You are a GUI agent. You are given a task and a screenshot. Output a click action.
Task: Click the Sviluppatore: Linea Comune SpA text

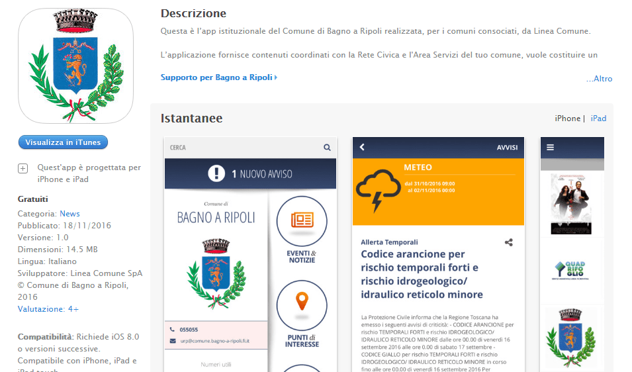(80, 273)
